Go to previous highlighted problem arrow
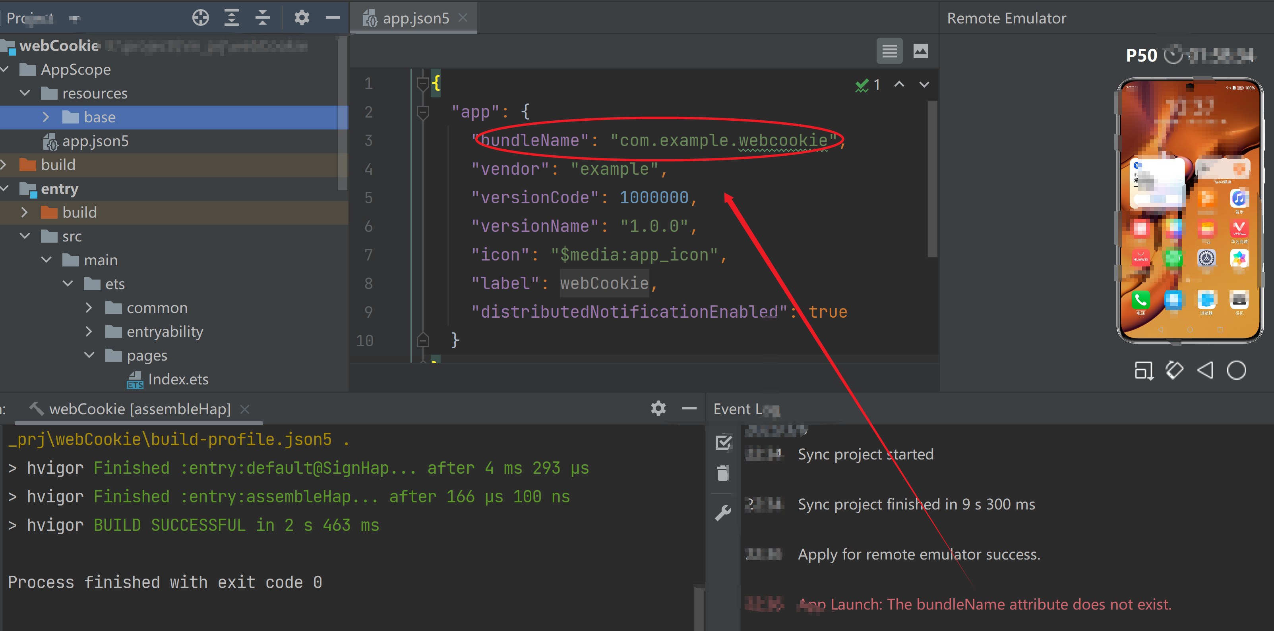 pos(899,85)
